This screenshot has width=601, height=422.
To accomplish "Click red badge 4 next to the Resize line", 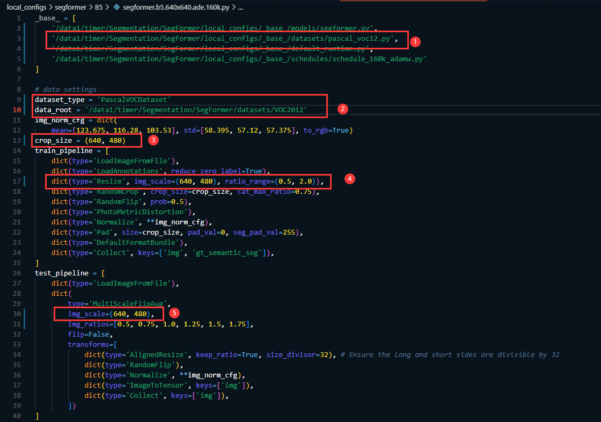I will click(x=349, y=179).
